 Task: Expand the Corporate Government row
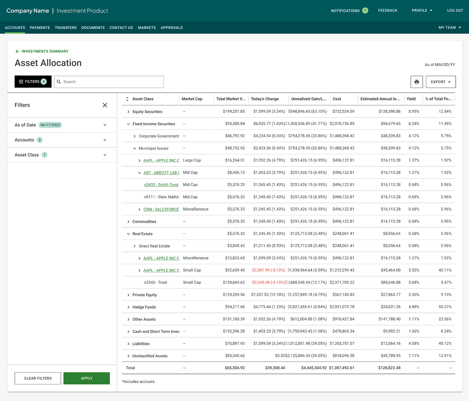click(135, 136)
